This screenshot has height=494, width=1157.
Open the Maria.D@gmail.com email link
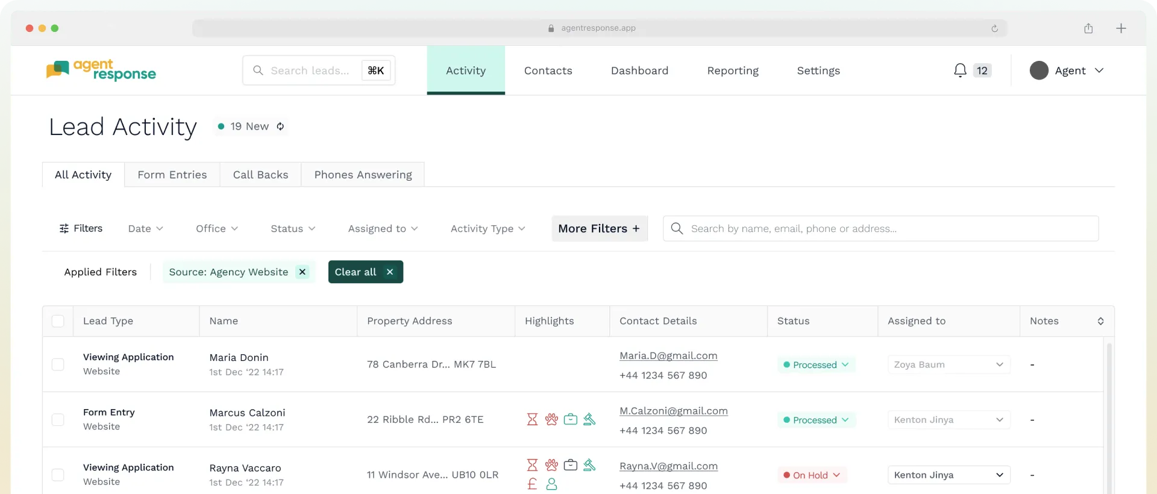pyautogui.click(x=668, y=355)
